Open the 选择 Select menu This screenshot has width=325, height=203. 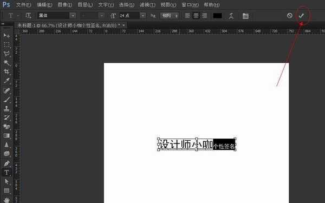[127, 4]
